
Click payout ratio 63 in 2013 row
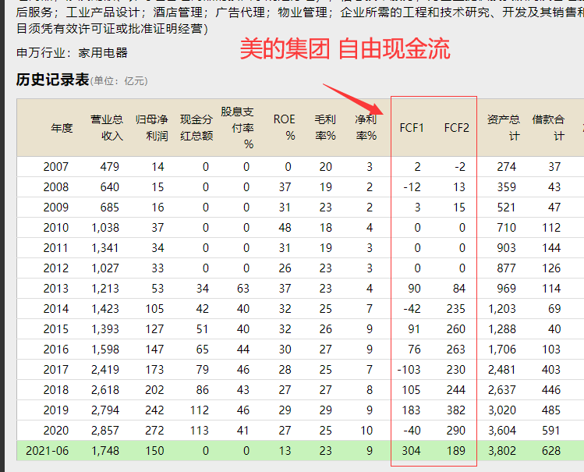(x=242, y=289)
